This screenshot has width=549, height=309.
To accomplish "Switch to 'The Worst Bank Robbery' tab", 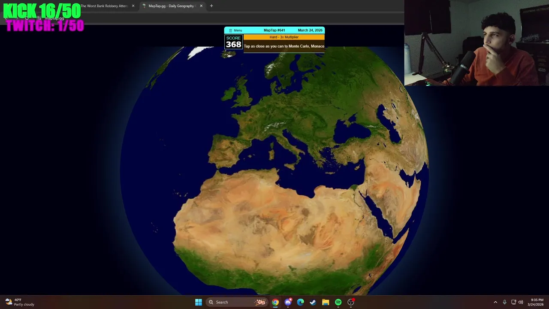I will click(104, 6).
